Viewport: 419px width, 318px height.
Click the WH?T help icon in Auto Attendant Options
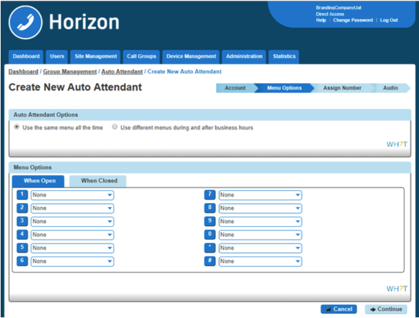pos(397,144)
